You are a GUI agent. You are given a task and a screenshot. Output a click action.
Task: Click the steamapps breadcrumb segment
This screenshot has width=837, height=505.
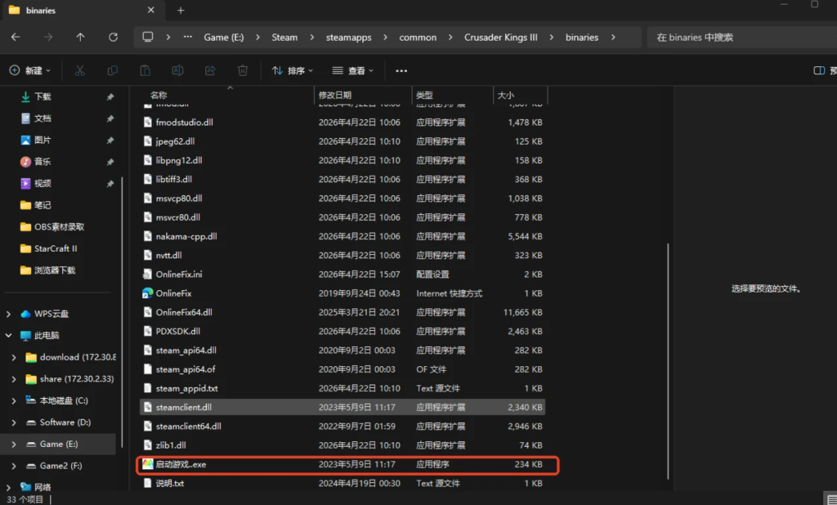pos(349,38)
